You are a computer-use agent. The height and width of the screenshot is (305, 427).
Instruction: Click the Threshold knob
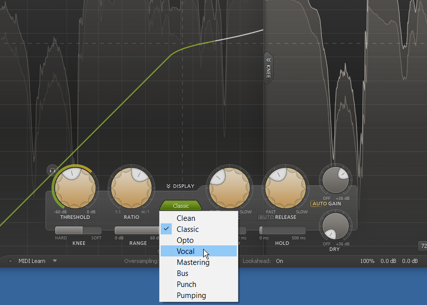click(x=75, y=187)
